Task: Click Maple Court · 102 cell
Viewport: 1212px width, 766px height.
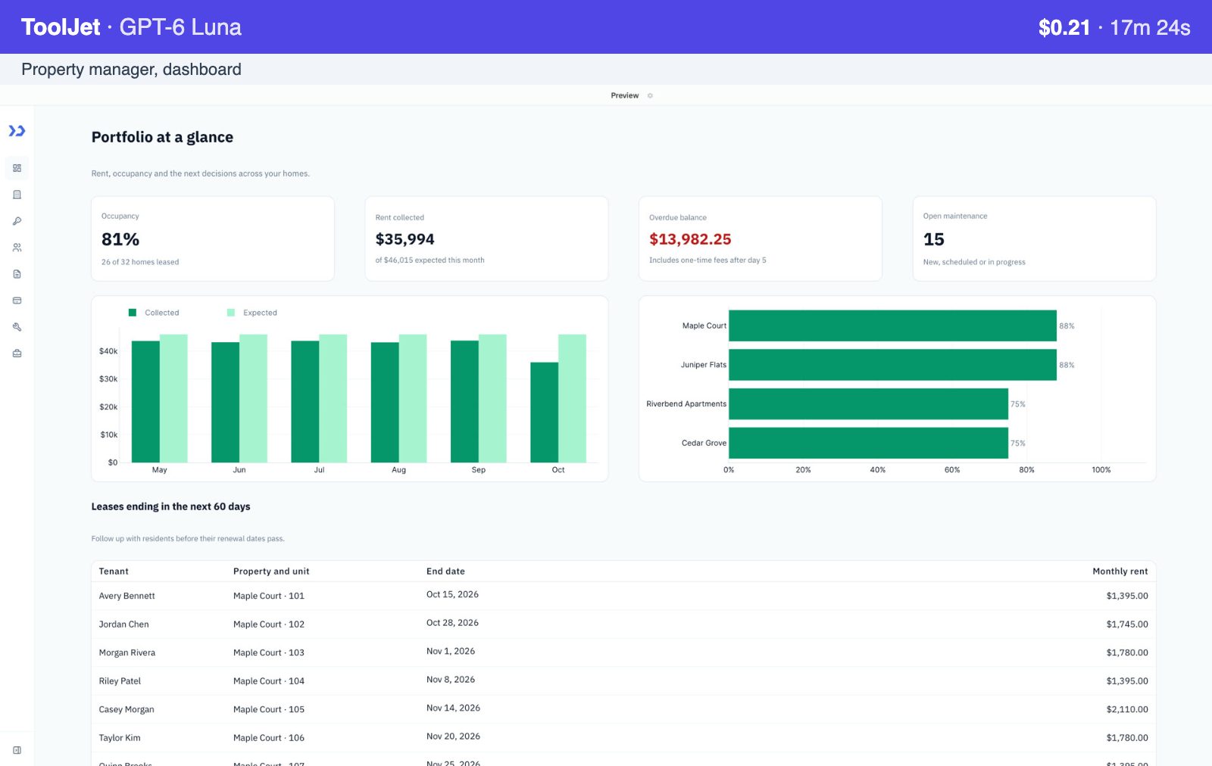Action: 269,624
